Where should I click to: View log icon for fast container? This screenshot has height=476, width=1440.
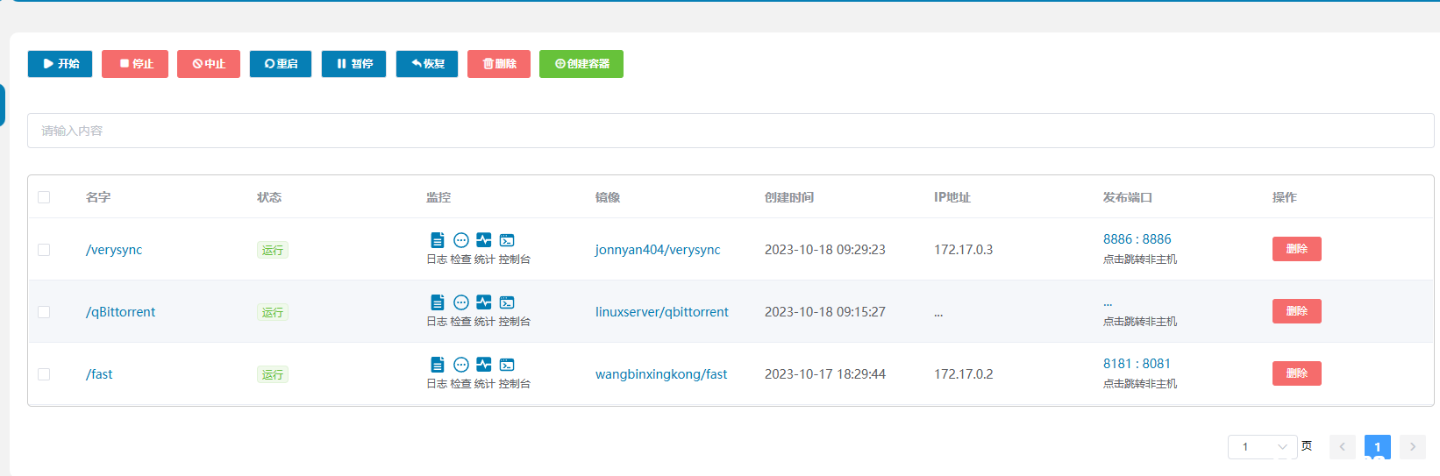(x=437, y=365)
